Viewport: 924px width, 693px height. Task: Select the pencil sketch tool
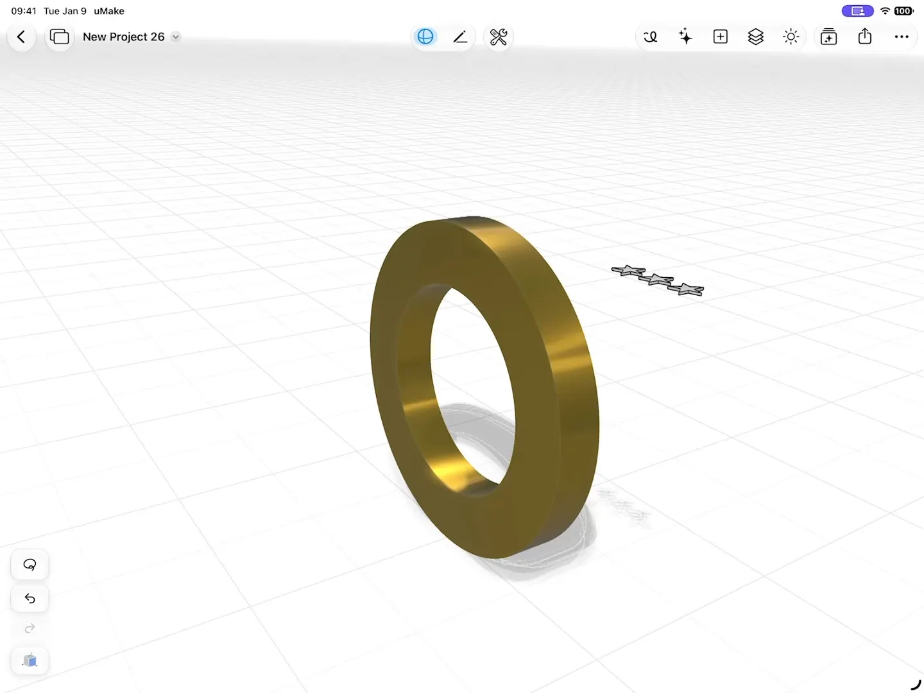460,37
